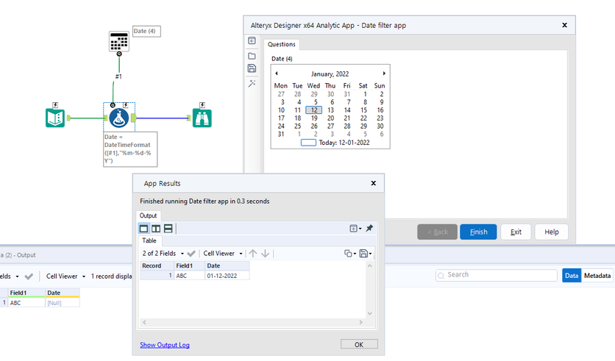Select January 7 in the calendar
The height and width of the screenshot is (361, 615).
click(347, 102)
